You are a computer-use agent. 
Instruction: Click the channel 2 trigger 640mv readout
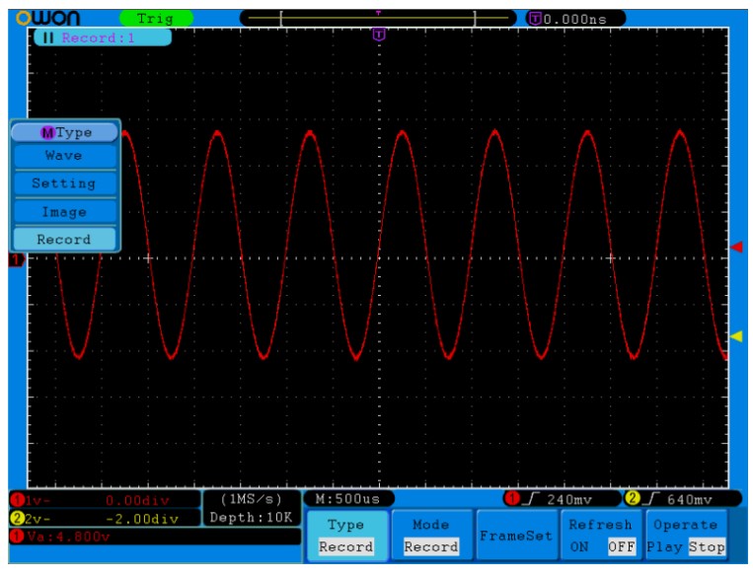tap(689, 500)
